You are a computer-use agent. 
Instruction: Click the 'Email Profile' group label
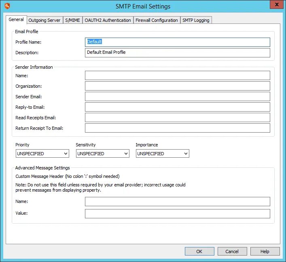[27, 32]
